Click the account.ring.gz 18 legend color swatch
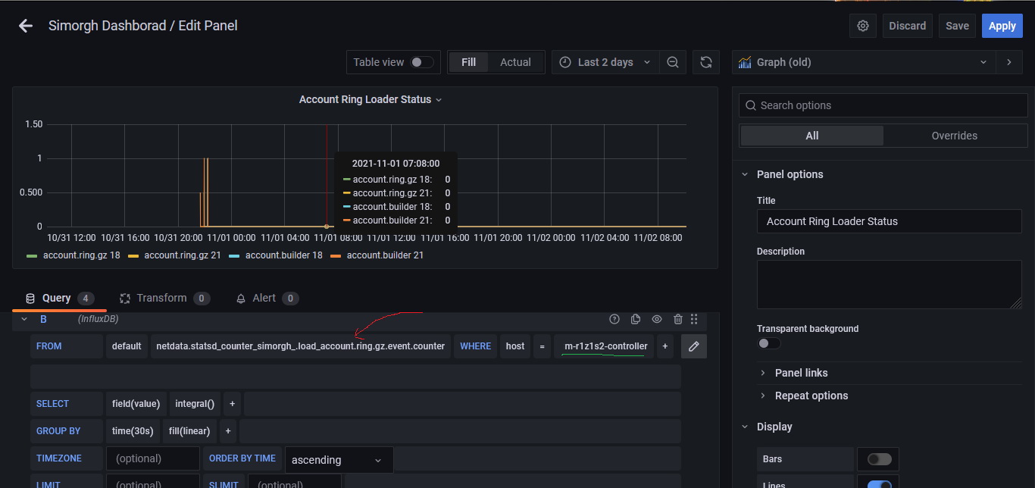 point(32,255)
